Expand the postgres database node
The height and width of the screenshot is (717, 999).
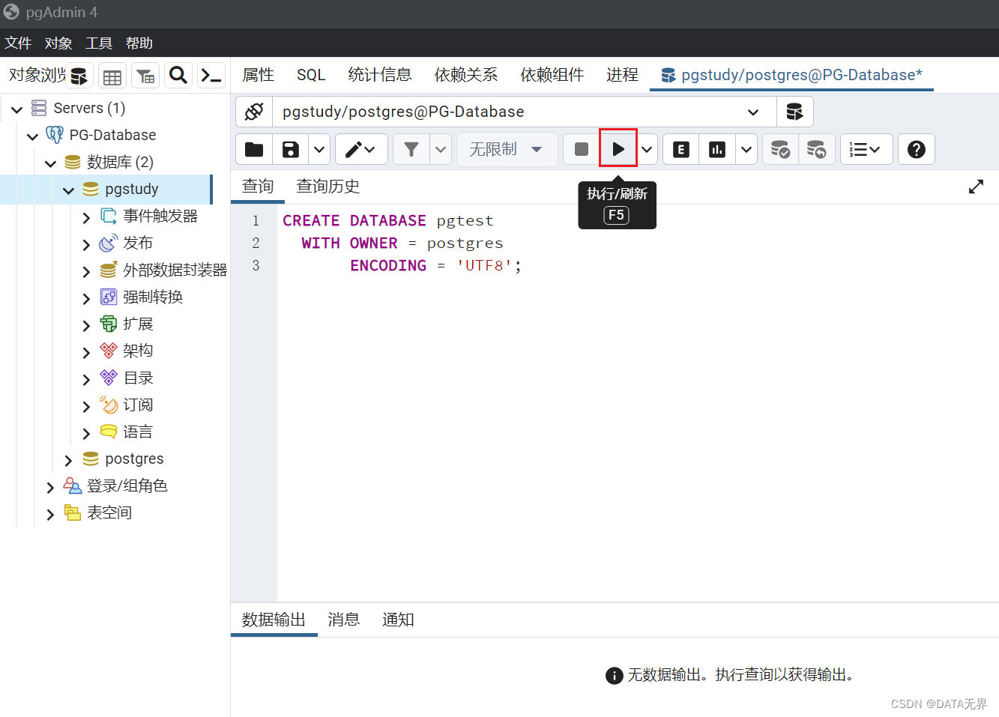point(67,459)
